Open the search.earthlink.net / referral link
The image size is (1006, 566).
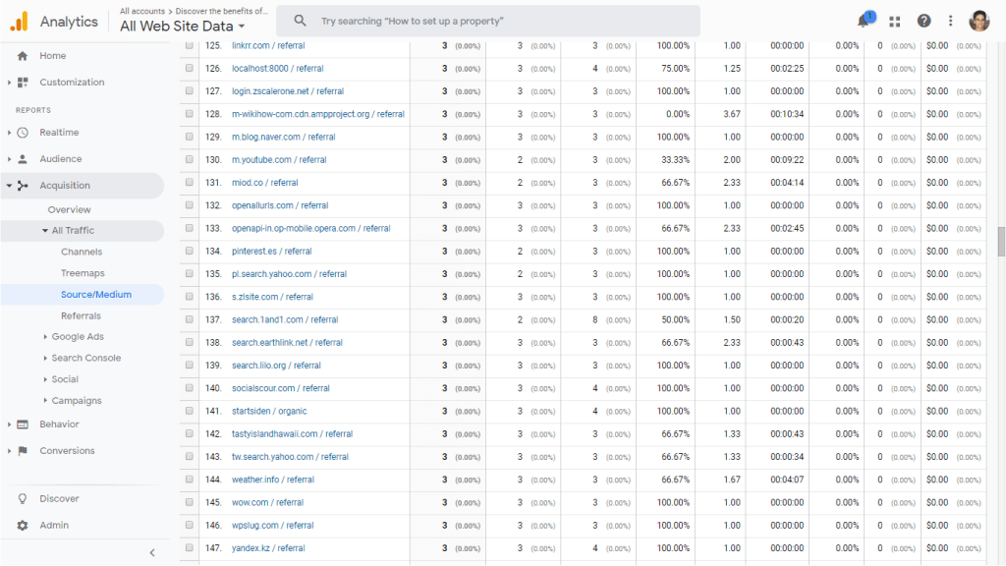point(287,342)
